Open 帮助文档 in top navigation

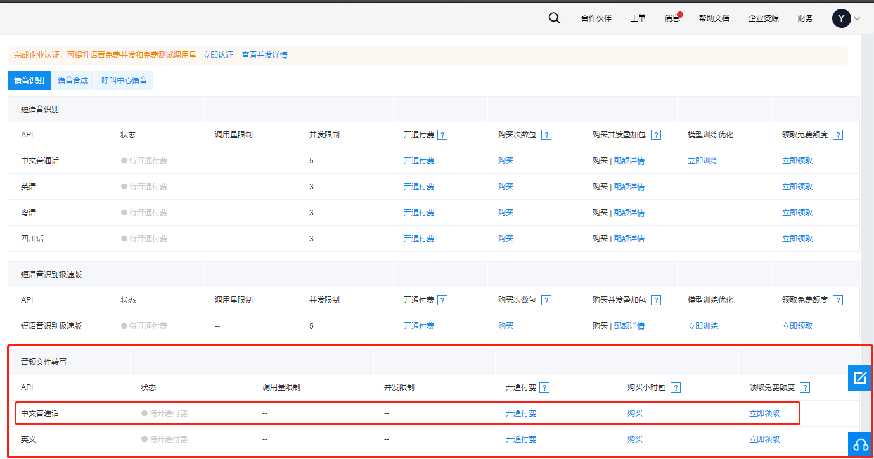click(x=714, y=18)
